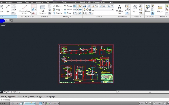The image size is (169, 105).
Task: Open a new drawing tab
Action: (x=12, y=20)
